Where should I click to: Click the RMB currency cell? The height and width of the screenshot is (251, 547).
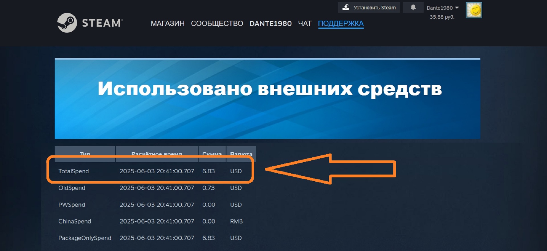[236, 221]
